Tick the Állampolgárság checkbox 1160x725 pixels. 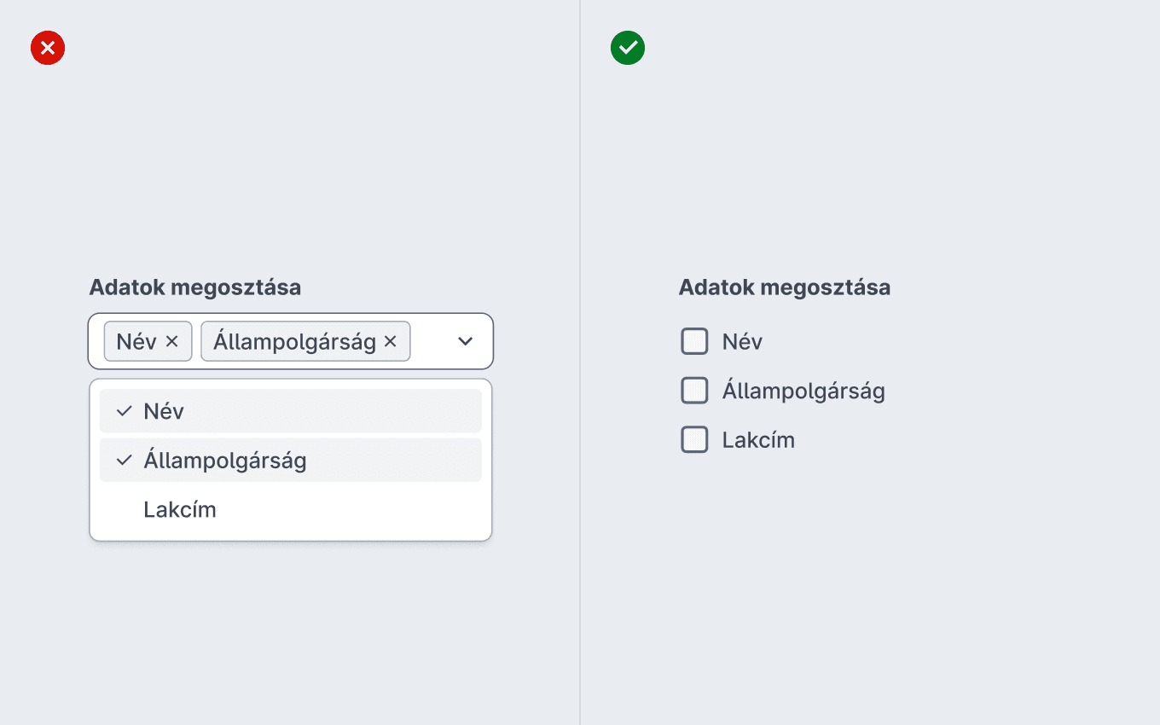(x=694, y=391)
